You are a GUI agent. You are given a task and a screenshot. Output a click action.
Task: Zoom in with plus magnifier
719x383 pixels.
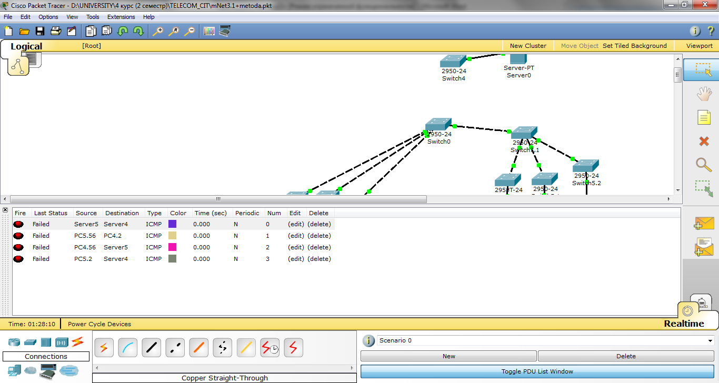pyautogui.click(x=157, y=31)
